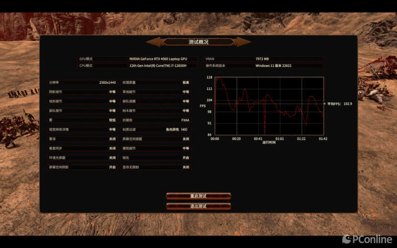Click the 91 value on FPS axis
The image size is (397, 248).
click(209, 123)
